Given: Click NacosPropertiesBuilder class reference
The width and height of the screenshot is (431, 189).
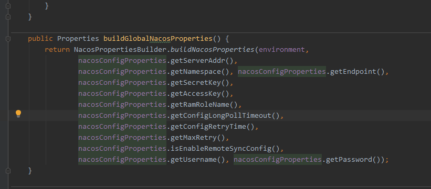Looking at the screenshot, I should coord(120,50).
